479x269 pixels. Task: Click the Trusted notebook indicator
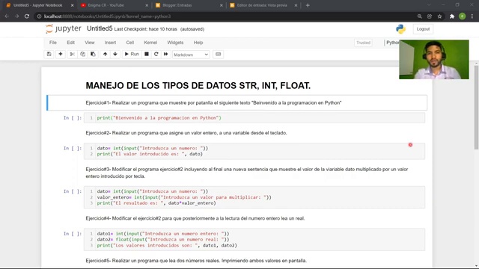[363, 43]
